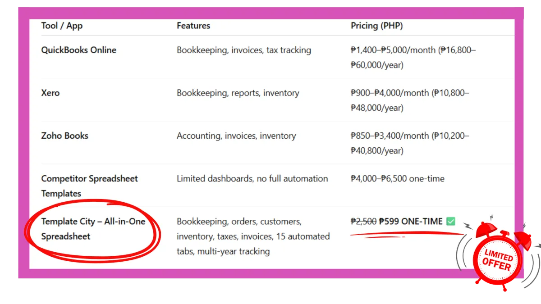Click "Accounting, invoices, inventory" features cell
The width and height of the screenshot is (541, 304).
236,136
